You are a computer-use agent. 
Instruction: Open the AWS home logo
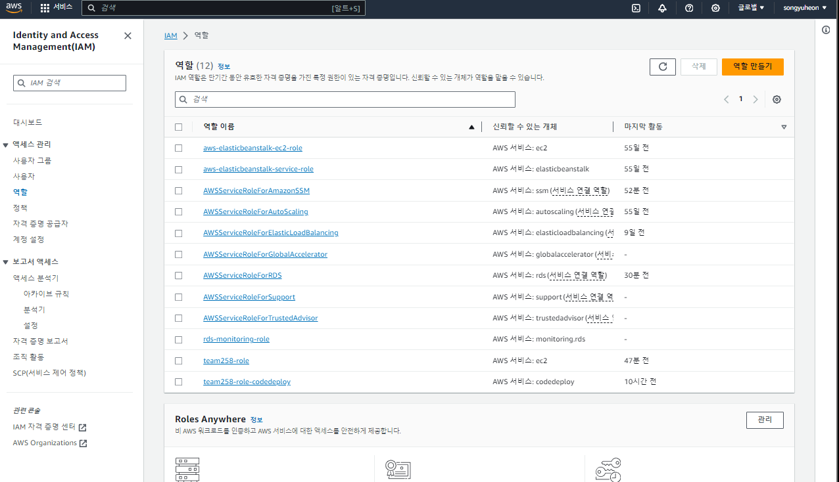pyautogui.click(x=14, y=8)
